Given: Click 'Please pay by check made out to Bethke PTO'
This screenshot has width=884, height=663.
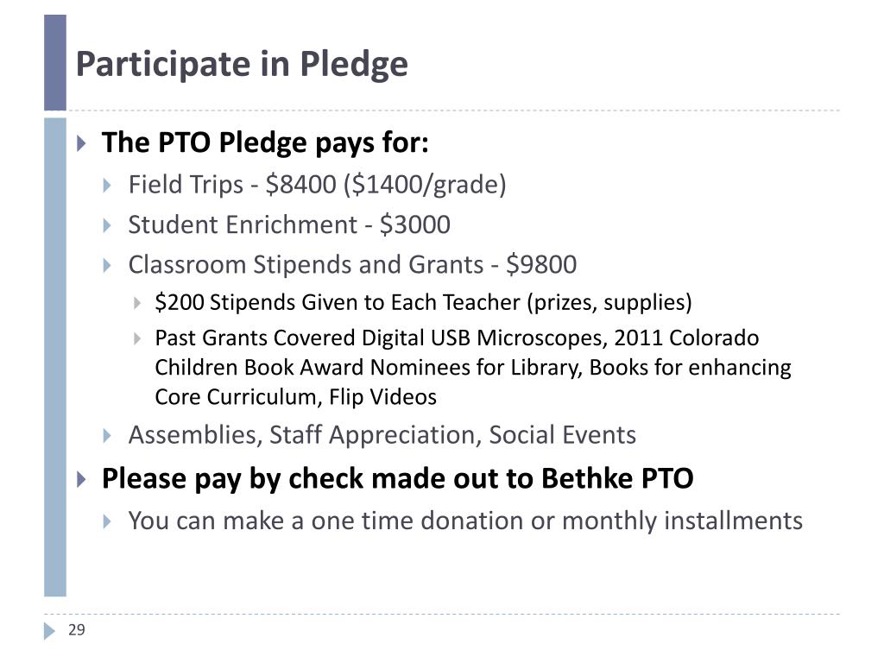Looking at the screenshot, I should pyautogui.click(x=397, y=479).
